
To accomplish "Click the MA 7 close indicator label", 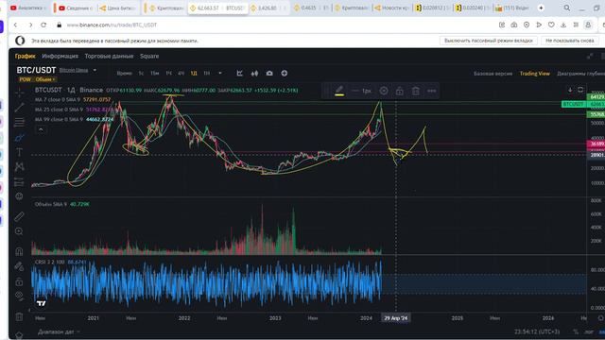I will pos(58,99).
